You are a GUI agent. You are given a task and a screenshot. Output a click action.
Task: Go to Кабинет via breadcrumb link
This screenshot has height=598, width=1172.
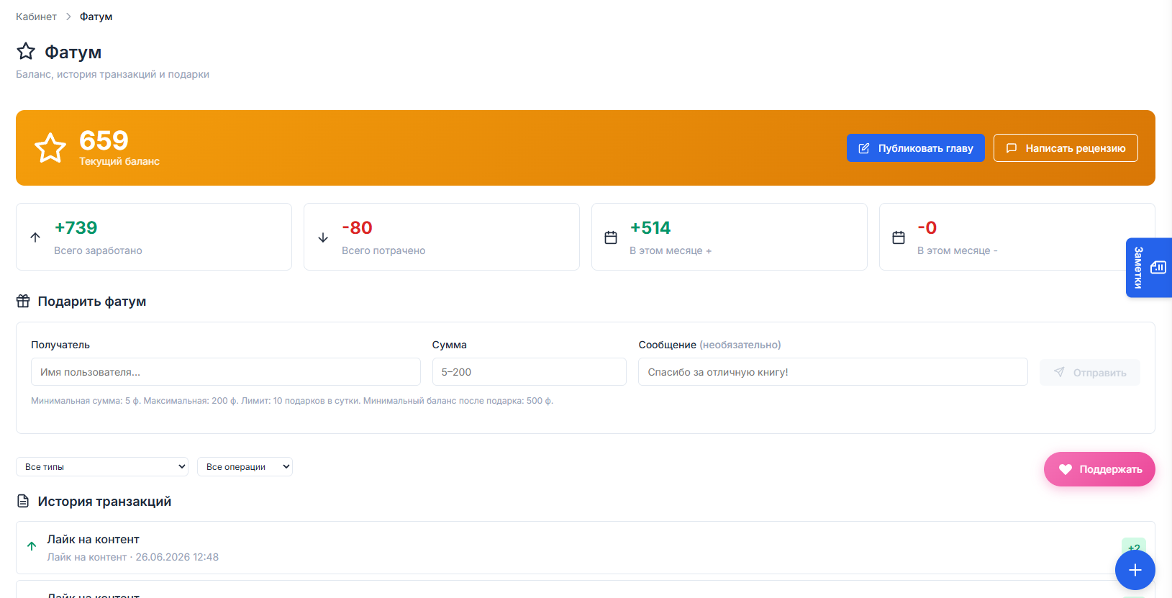[36, 17]
